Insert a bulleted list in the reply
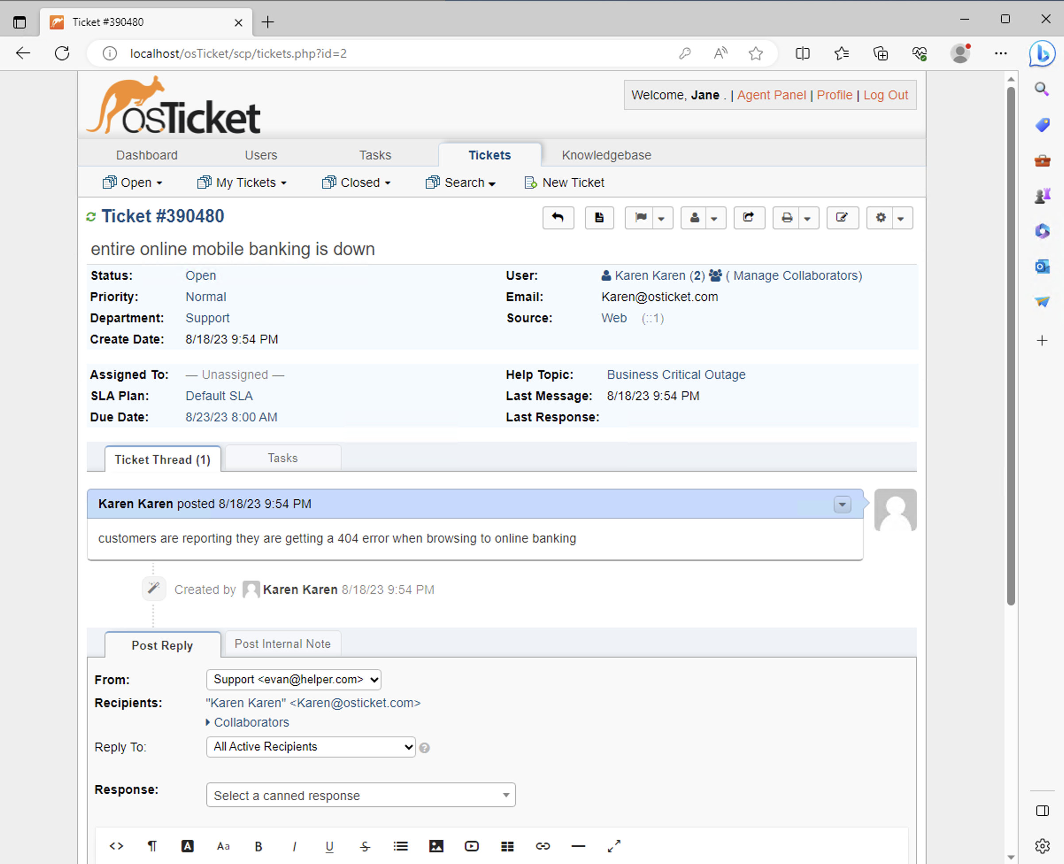The height and width of the screenshot is (864, 1064). (401, 845)
